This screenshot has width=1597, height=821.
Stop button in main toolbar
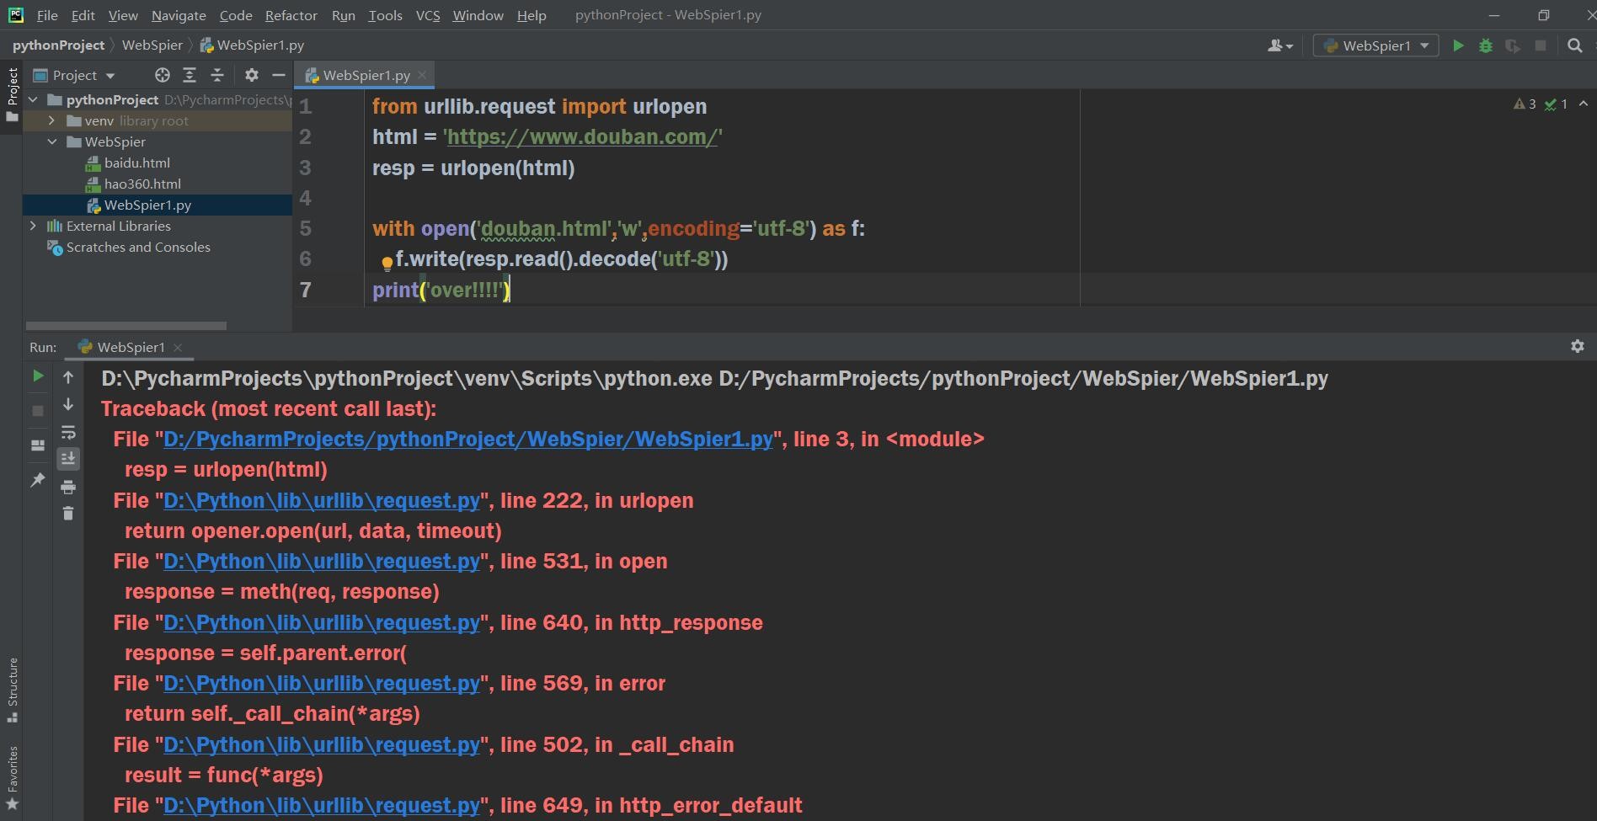(1541, 45)
